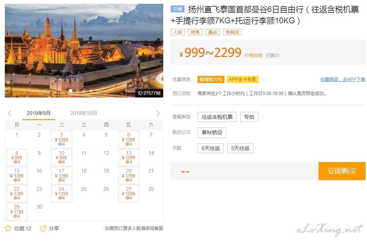
Task: Select September 8 priced ¥999
Action: click(17, 158)
